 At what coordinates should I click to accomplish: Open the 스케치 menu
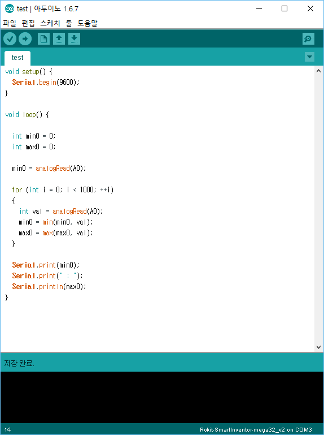point(50,23)
